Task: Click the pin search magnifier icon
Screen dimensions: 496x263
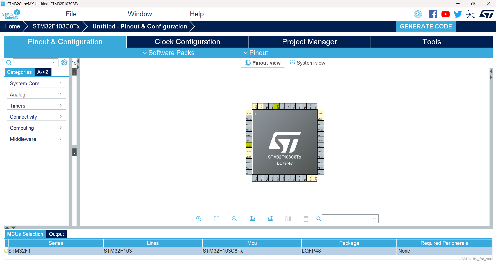Action: click(319, 219)
